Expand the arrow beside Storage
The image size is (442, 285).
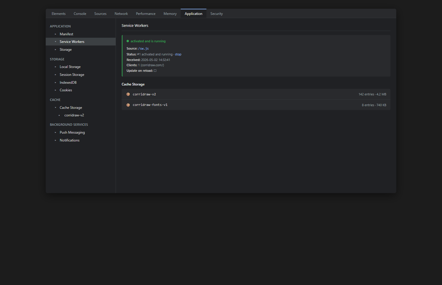pos(56,50)
